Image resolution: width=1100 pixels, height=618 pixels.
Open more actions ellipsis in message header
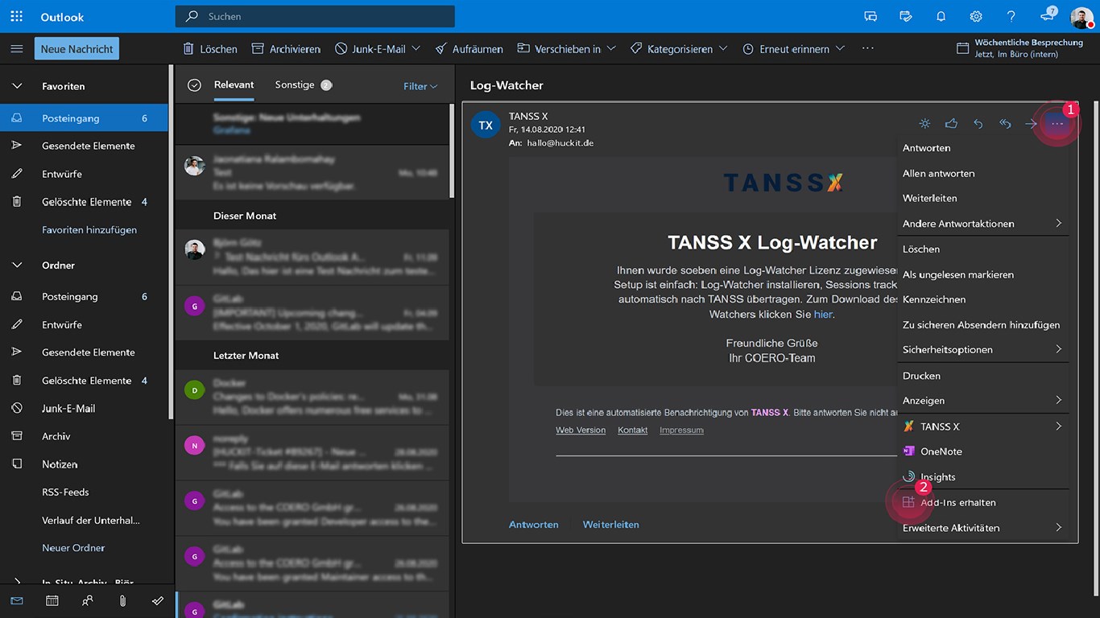1057,124
